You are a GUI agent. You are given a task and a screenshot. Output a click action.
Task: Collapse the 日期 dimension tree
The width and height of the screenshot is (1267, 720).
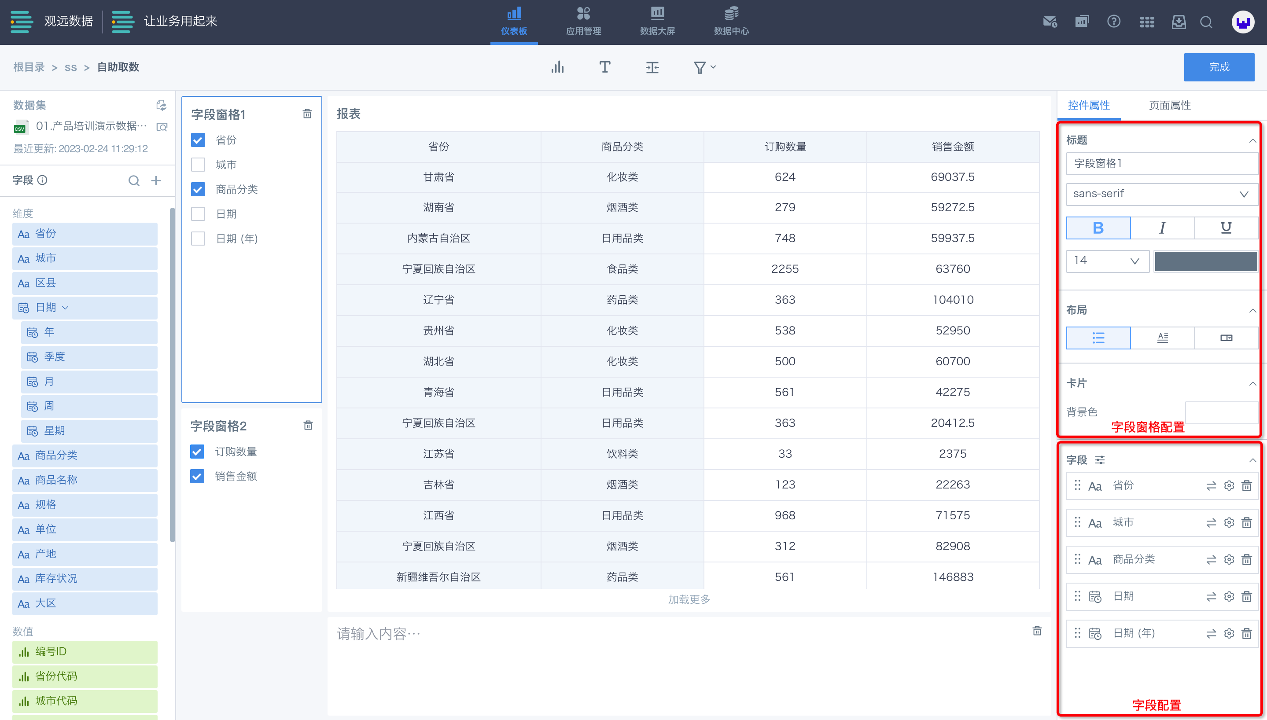[65, 308]
